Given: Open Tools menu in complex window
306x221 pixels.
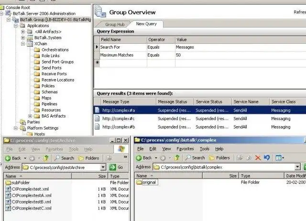Looking at the screenshot, I should tap(205, 149).
